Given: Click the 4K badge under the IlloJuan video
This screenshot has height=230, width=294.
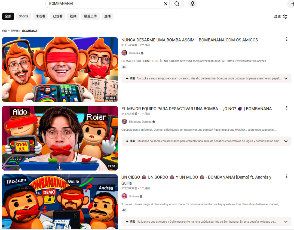Looking at the screenshot, I should coord(124,210).
